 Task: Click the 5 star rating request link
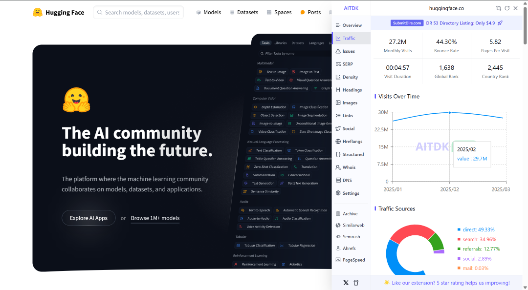click(x=451, y=283)
